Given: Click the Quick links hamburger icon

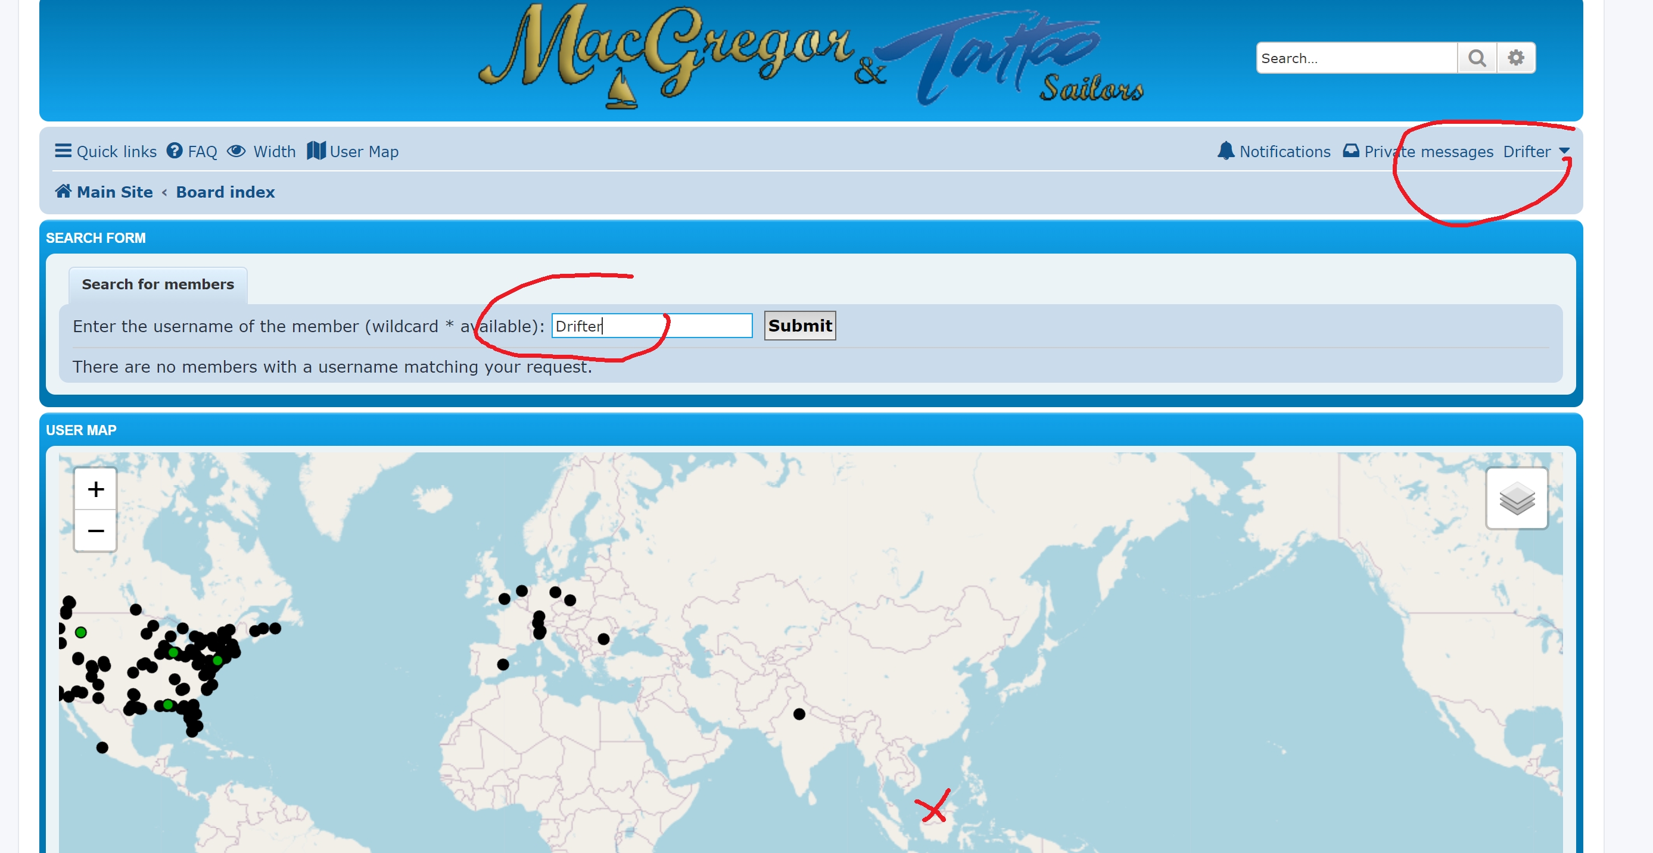Looking at the screenshot, I should coord(63,151).
